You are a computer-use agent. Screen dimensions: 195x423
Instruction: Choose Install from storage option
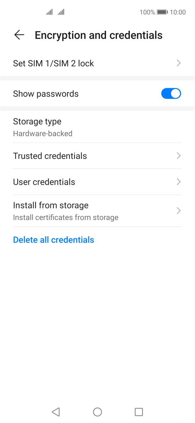coord(51,205)
